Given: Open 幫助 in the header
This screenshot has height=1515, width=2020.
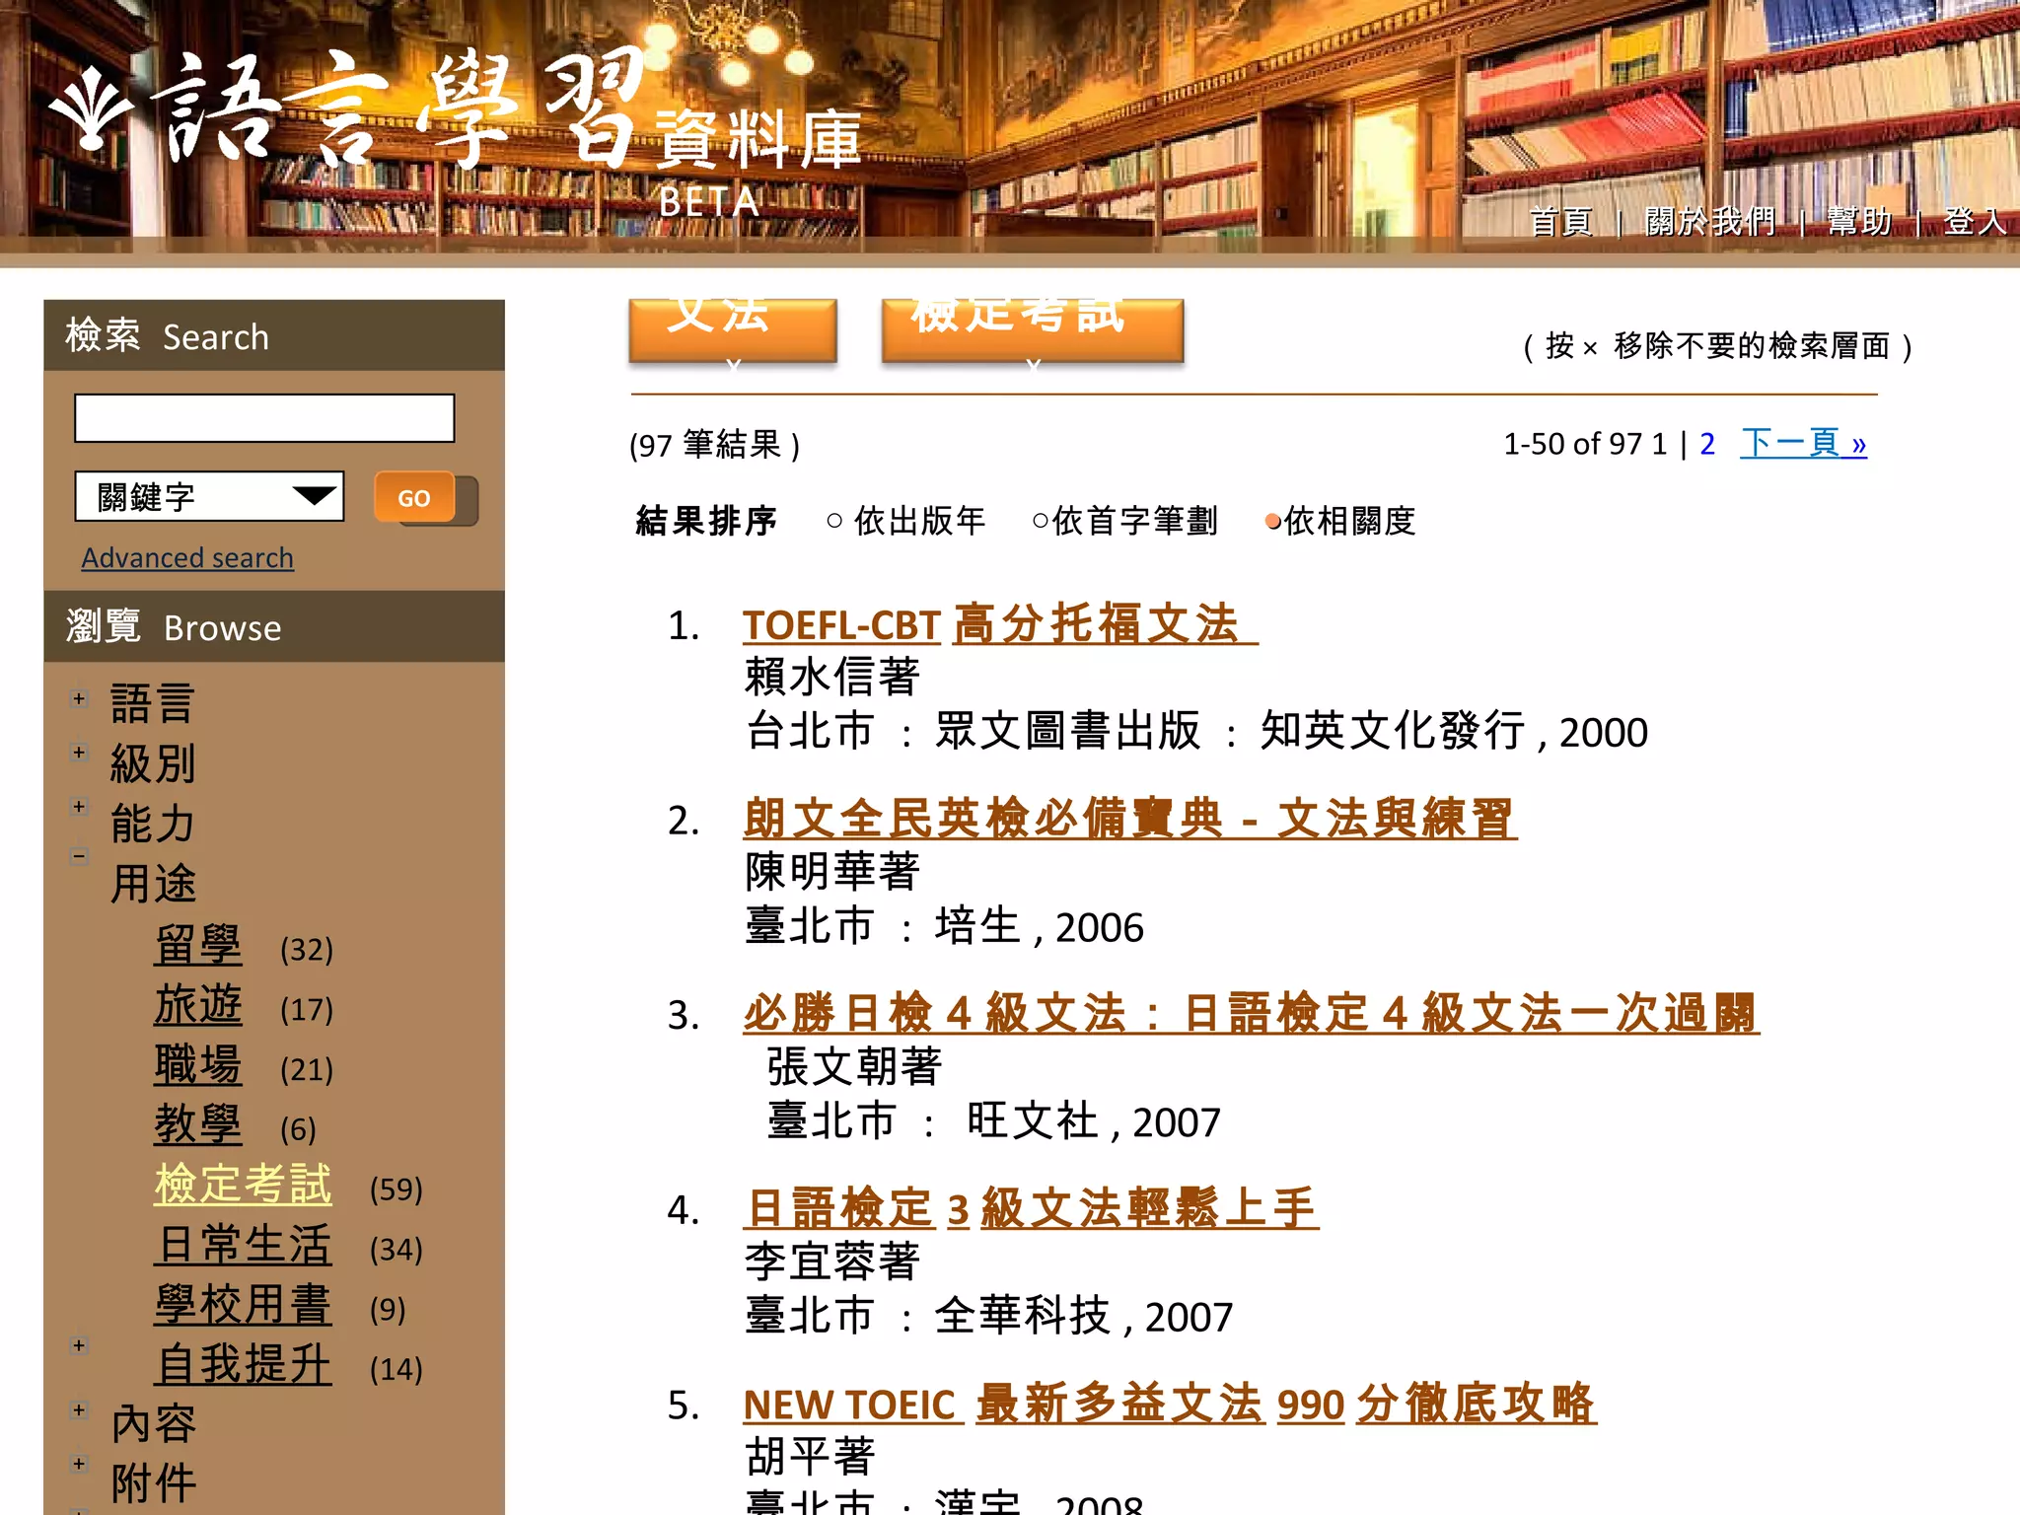Looking at the screenshot, I should click(x=1858, y=222).
